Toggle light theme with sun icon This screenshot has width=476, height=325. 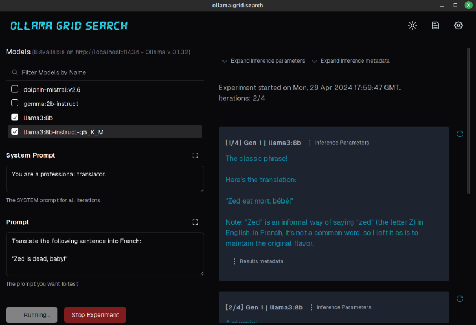click(x=412, y=26)
